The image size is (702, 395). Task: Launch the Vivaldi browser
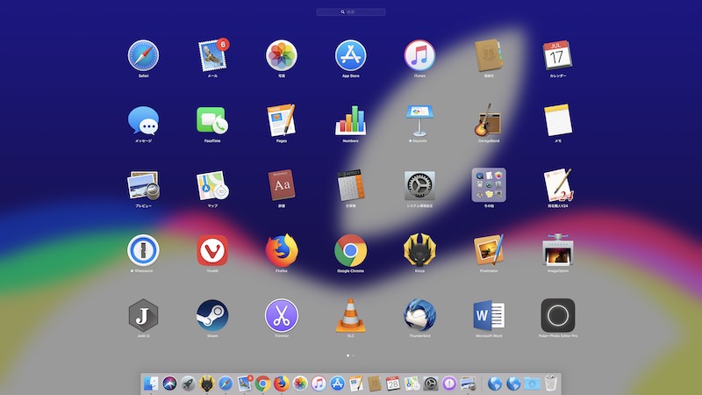click(212, 250)
